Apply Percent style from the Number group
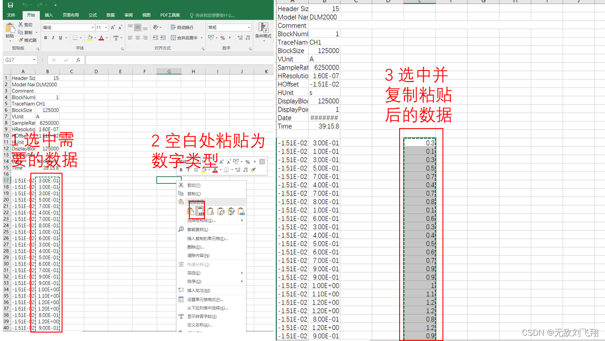 coord(223,38)
